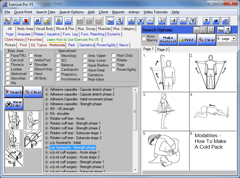Expand Rotator cuff tear - Acute node

tap(46, 118)
